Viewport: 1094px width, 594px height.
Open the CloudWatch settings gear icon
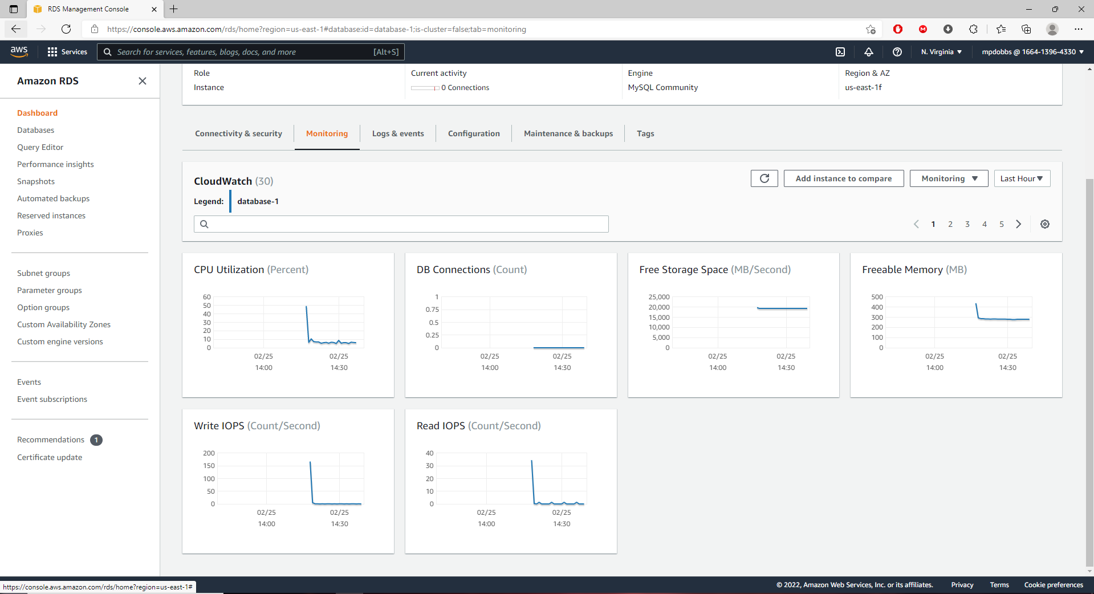(x=1044, y=224)
